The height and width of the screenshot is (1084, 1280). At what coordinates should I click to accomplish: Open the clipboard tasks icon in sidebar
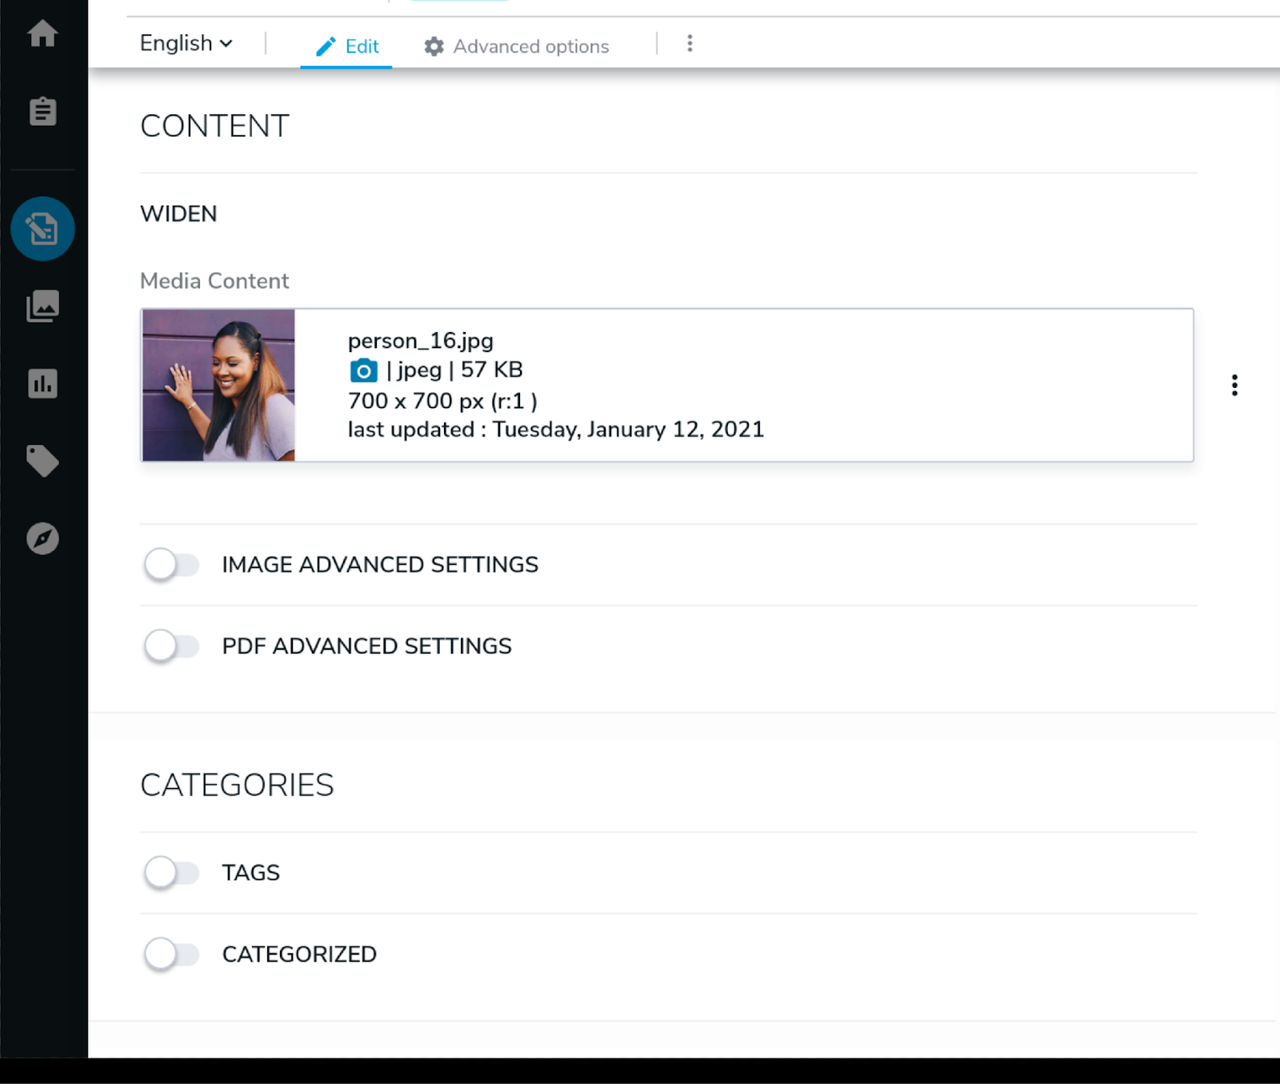(x=42, y=111)
